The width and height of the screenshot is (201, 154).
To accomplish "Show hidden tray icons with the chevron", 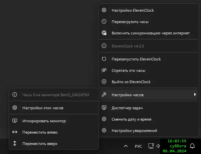I will click(x=125, y=146).
